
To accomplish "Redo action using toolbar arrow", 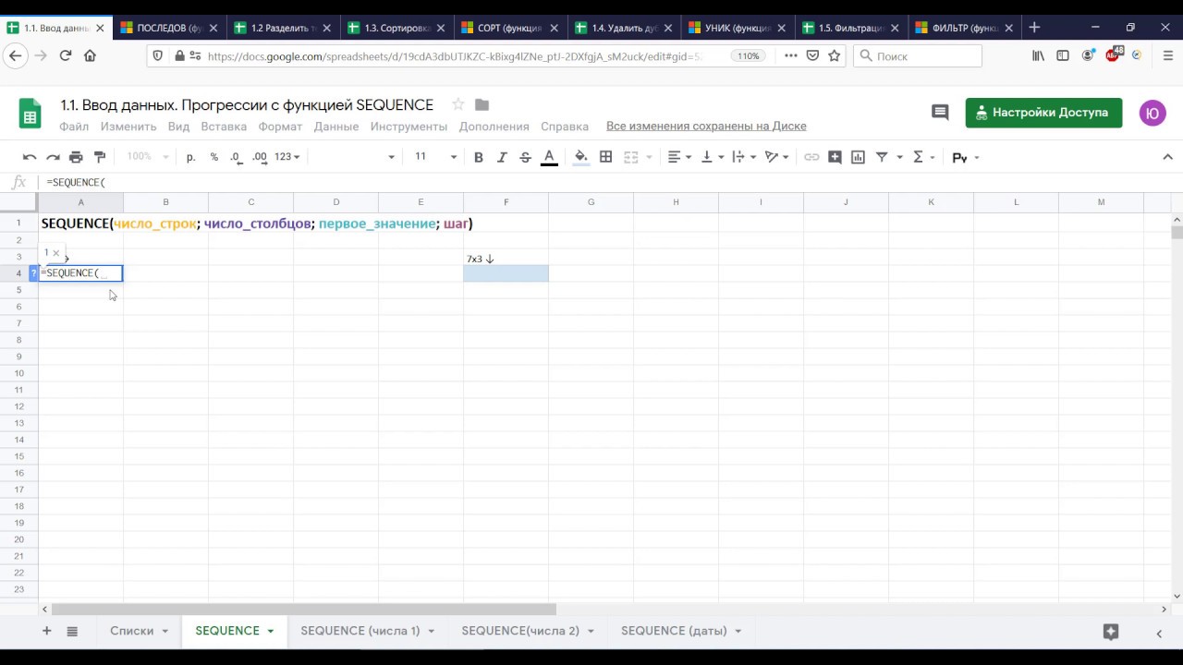I will click(53, 157).
